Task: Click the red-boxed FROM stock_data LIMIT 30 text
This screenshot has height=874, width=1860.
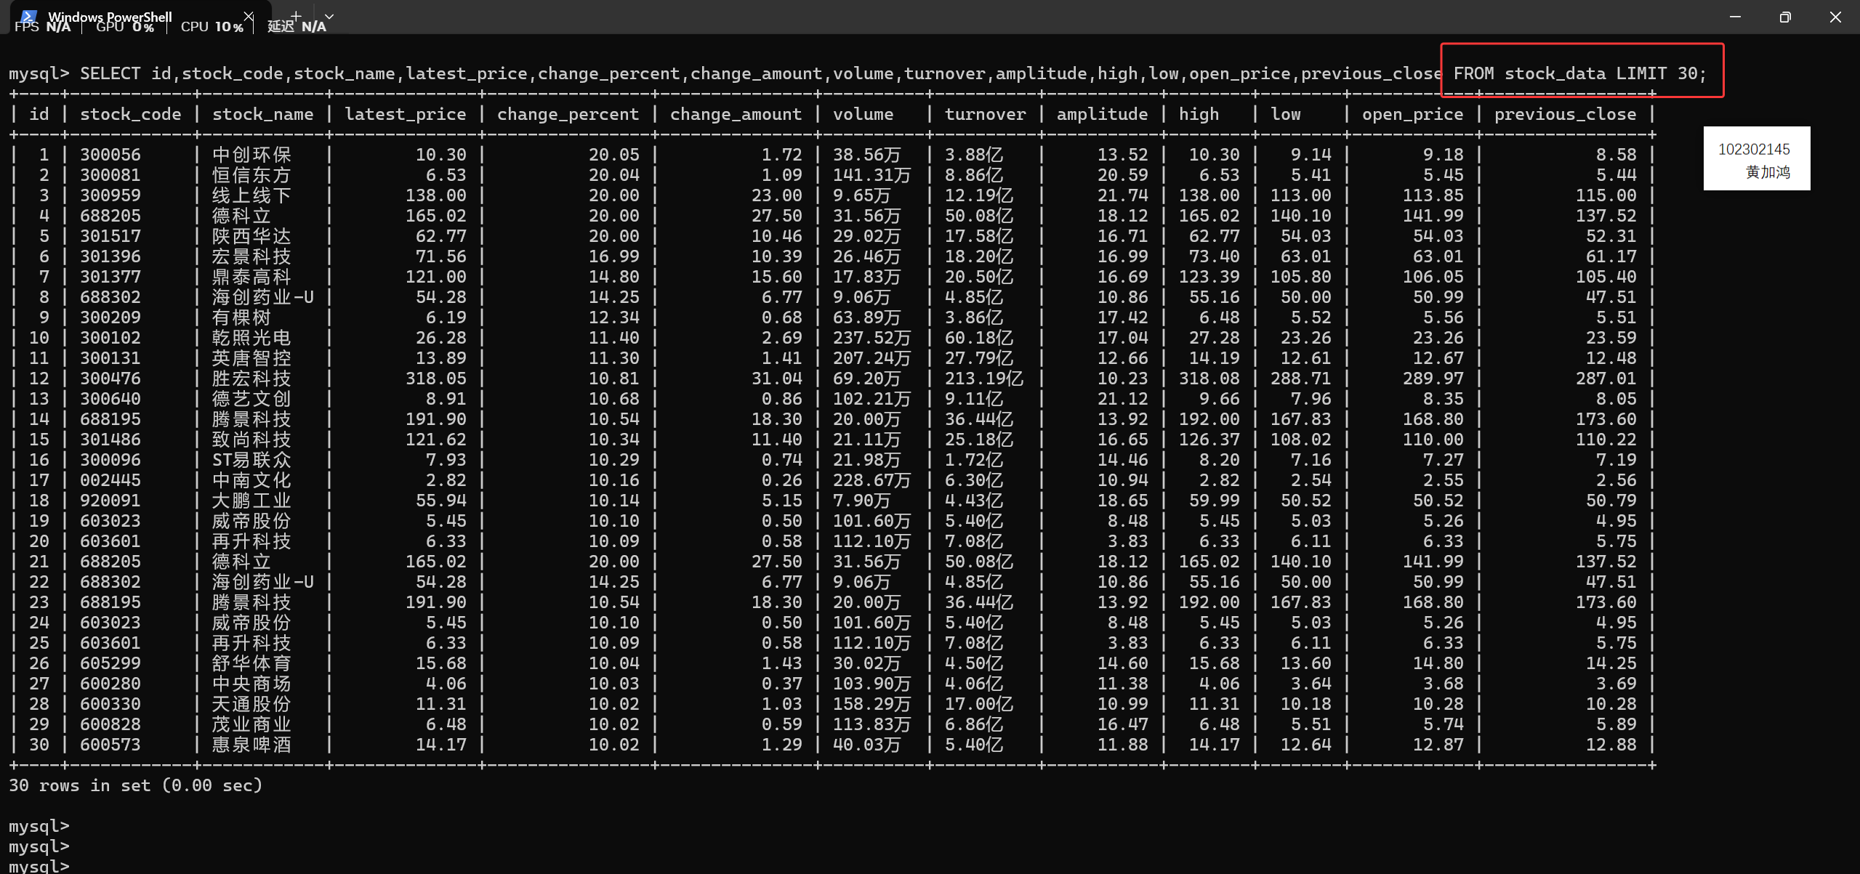Action: point(1579,73)
